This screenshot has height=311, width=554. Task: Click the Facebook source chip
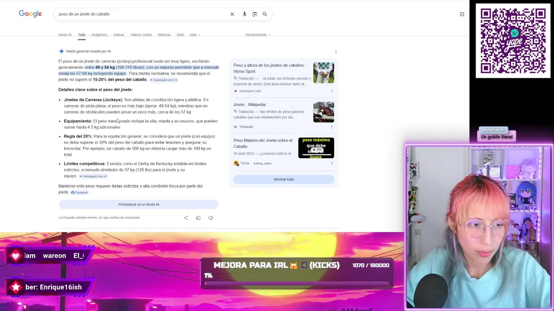click(79, 192)
